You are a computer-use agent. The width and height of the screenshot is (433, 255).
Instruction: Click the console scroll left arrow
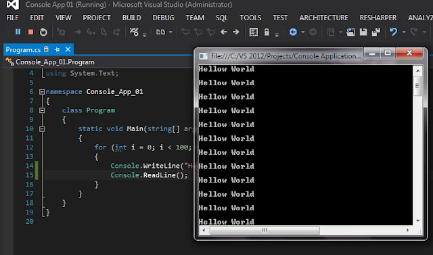204,230
